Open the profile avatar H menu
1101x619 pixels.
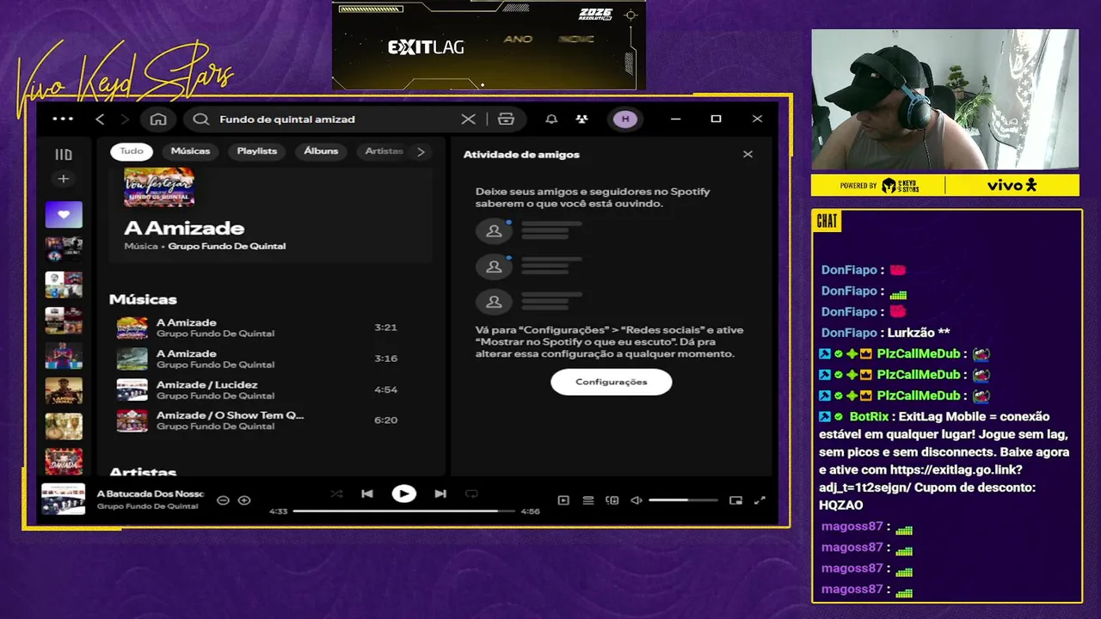coord(625,119)
